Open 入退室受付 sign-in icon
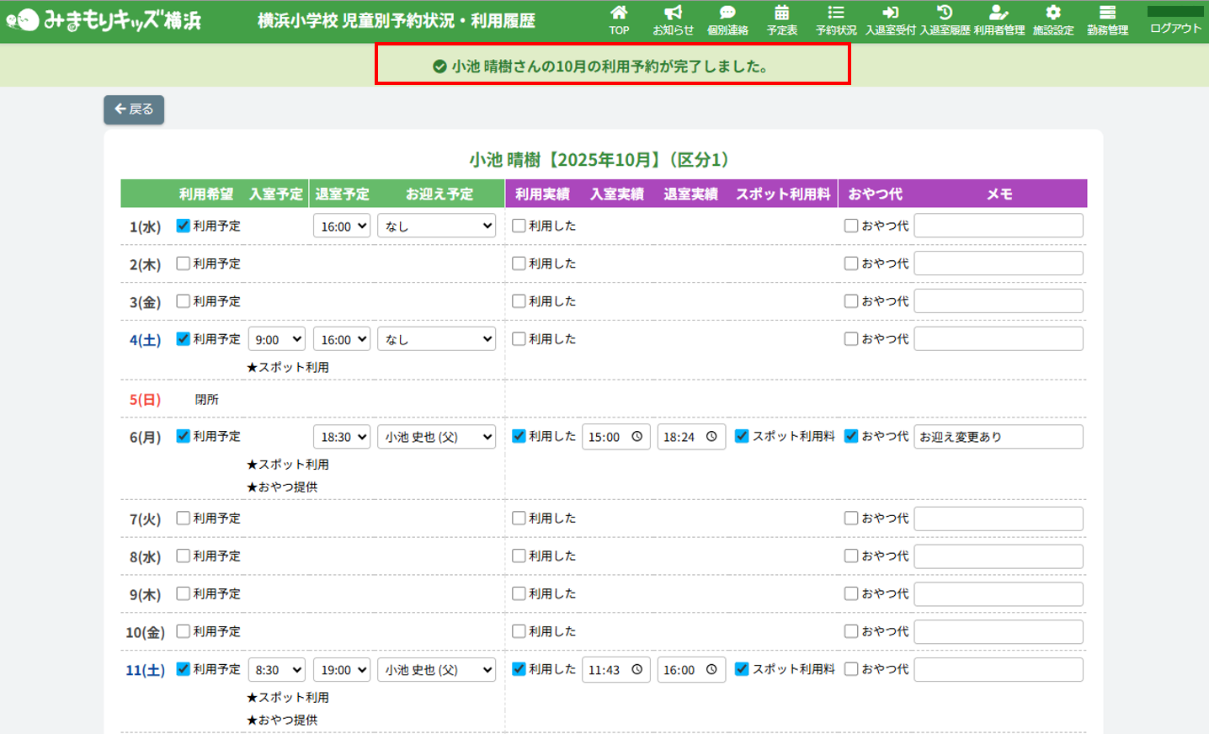The image size is (1209, 734). [x=890, y=13]
